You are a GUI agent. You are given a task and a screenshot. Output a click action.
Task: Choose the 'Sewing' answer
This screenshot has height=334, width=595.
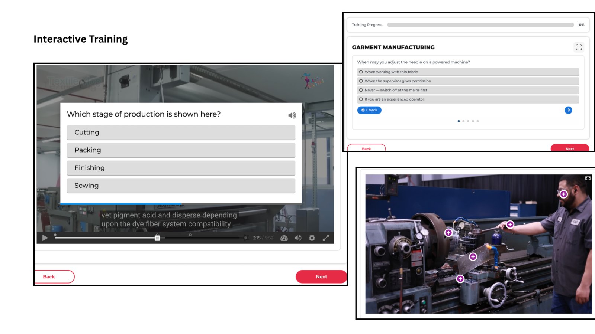coord(181,186)
